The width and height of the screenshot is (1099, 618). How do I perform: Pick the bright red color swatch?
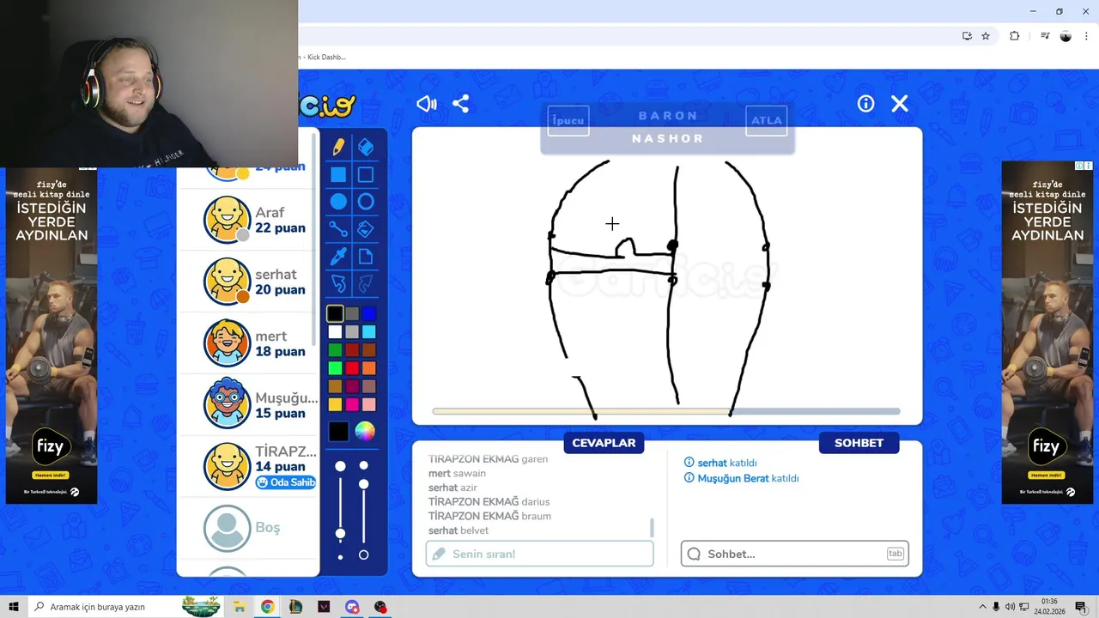[x=352, y=368]
